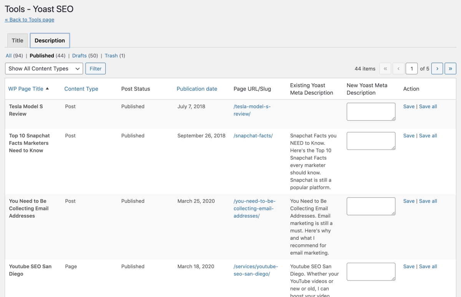Focus new meta description for Tesla Model S
This screenshot has height=297, width=461.
(371, 112)
